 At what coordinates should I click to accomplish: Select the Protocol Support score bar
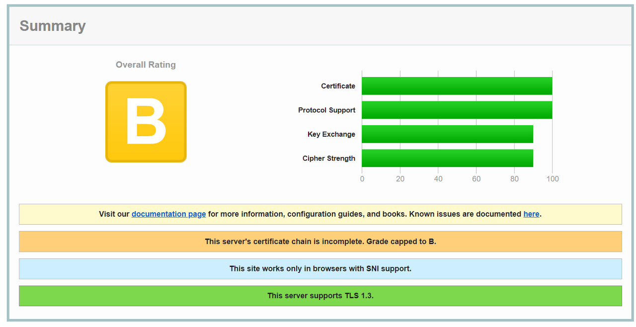click(457, 110)
